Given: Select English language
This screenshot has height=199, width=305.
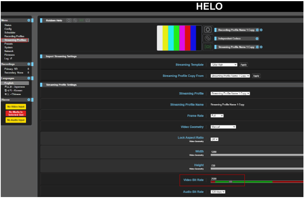Looking at the screenshot, I should [15, 83].
